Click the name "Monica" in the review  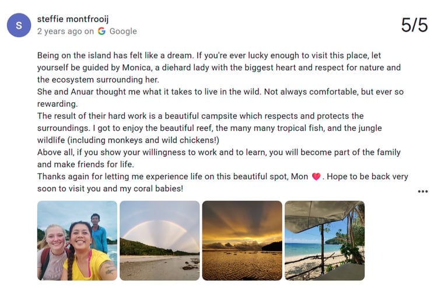136,68
